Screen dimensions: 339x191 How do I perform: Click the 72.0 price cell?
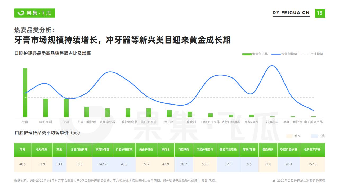point(268,164)
